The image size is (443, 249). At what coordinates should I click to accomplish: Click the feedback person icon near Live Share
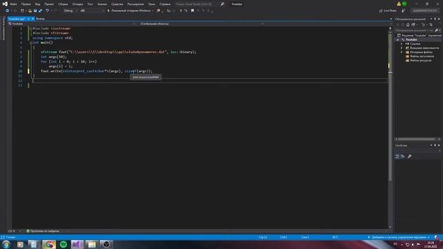click(x=403, y=11)
